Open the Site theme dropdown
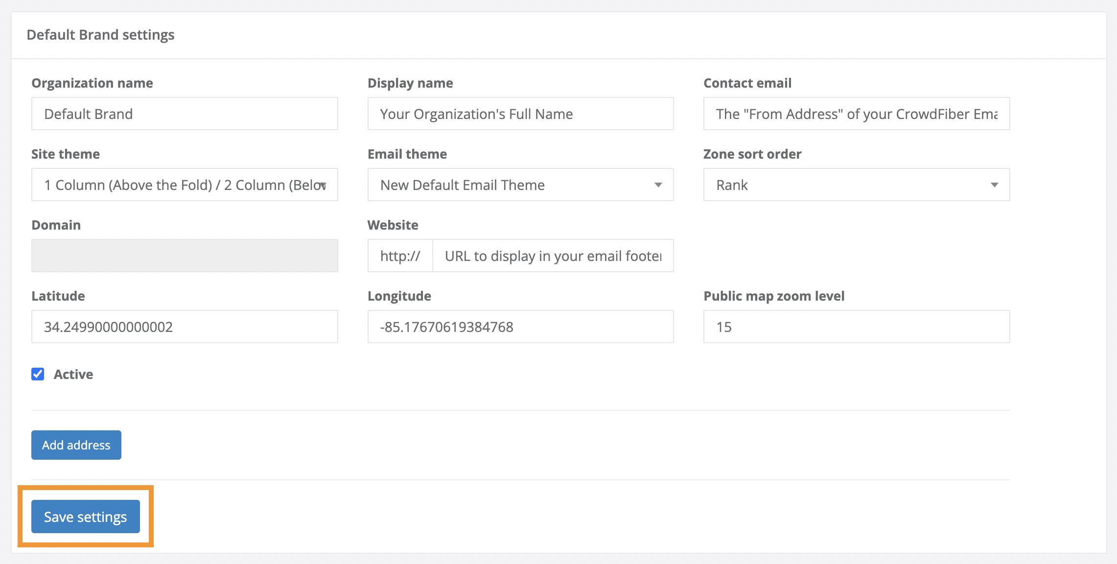 [176, 185]
